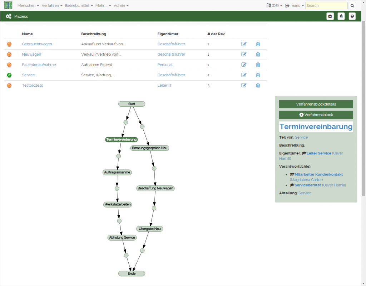
Task: Click the green status icon beside Service
Action: click(x=9, y=75)
